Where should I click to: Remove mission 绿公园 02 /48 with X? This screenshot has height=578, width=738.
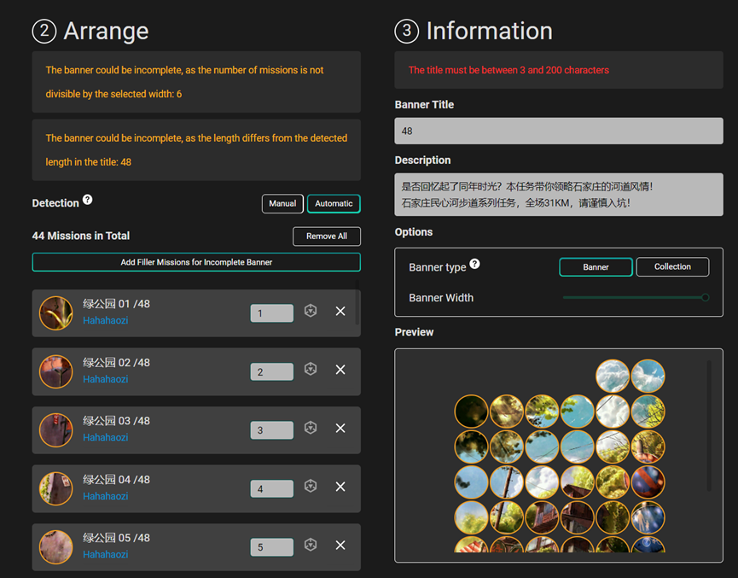pos(340,370)
